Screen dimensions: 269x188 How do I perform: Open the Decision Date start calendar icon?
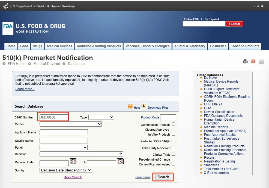(x=73, y=161)
